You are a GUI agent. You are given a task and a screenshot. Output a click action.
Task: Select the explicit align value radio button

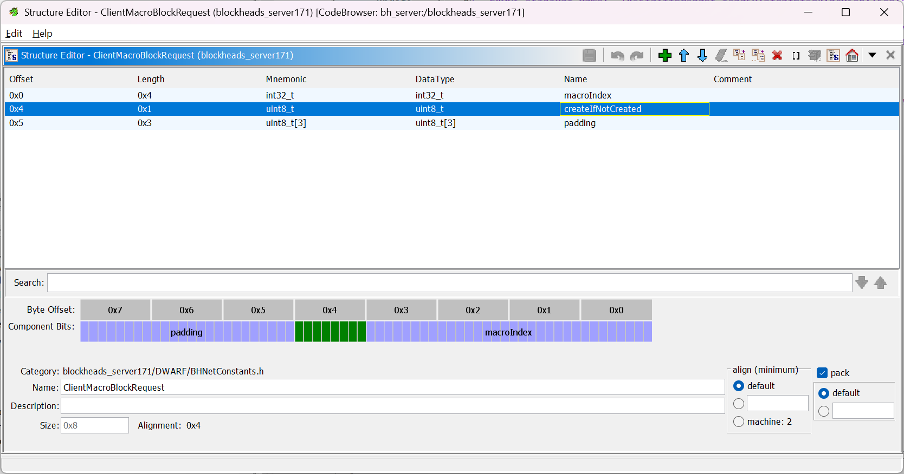click(x=739, y=404)
